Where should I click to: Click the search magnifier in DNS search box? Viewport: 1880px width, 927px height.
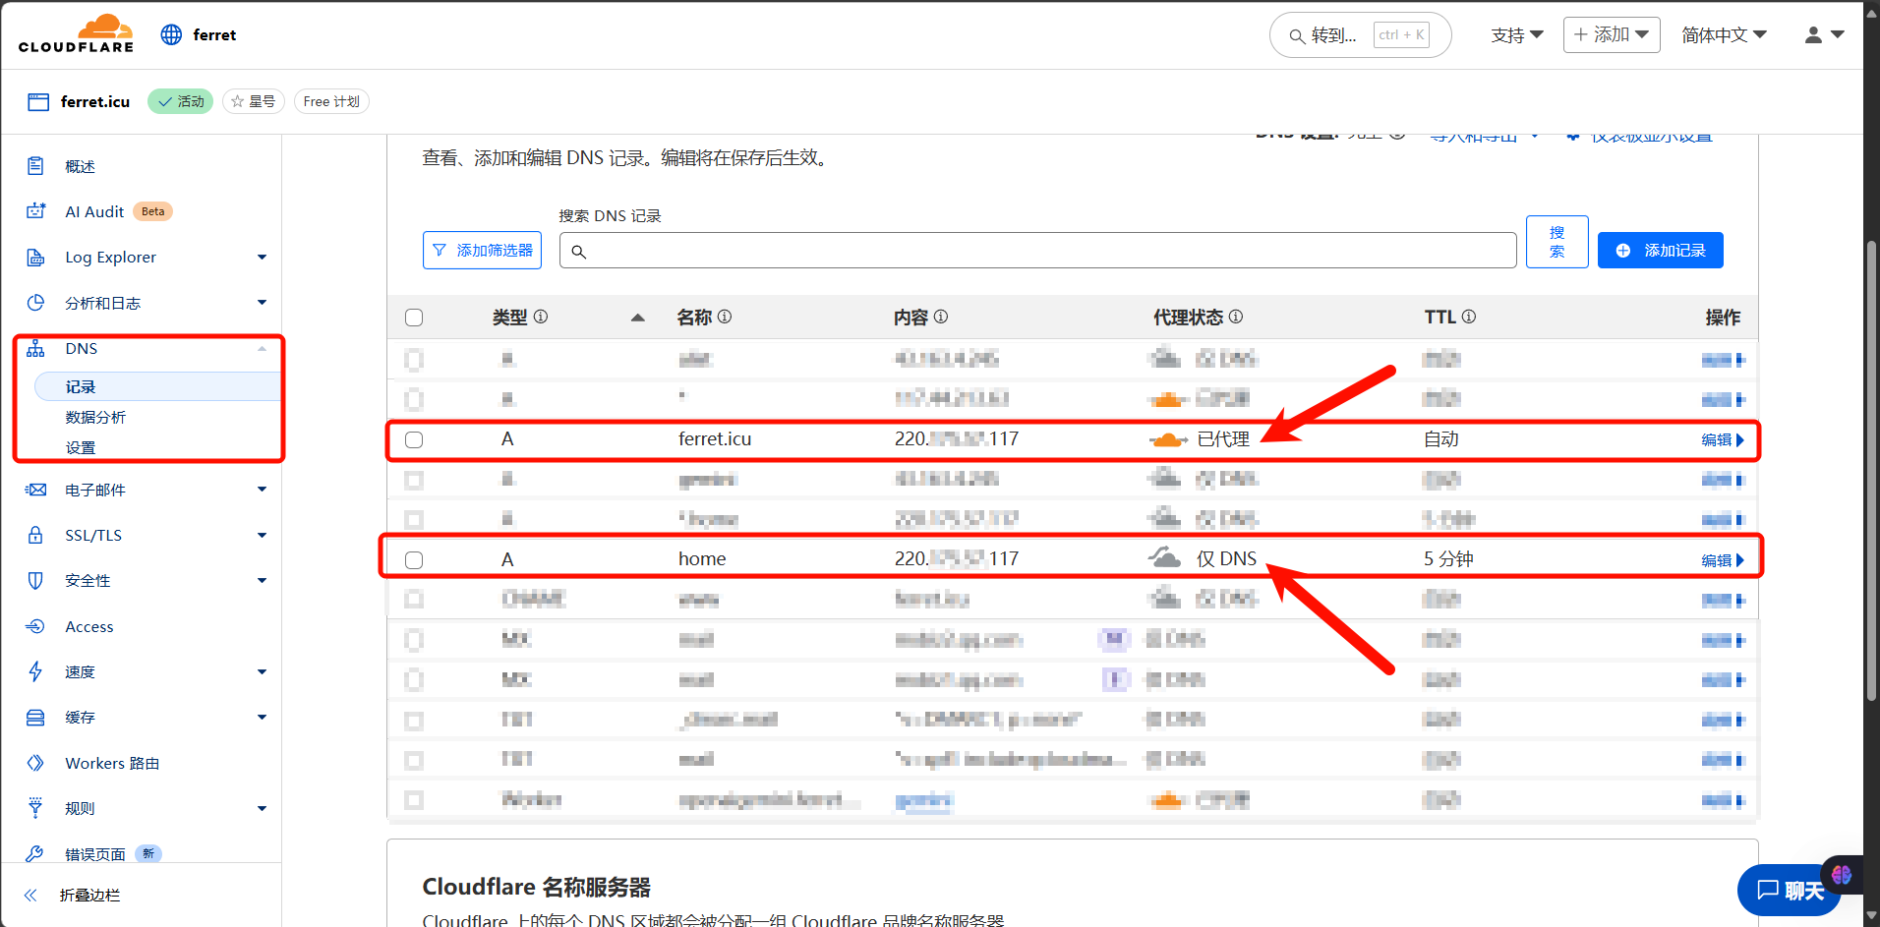pos(579,252)
